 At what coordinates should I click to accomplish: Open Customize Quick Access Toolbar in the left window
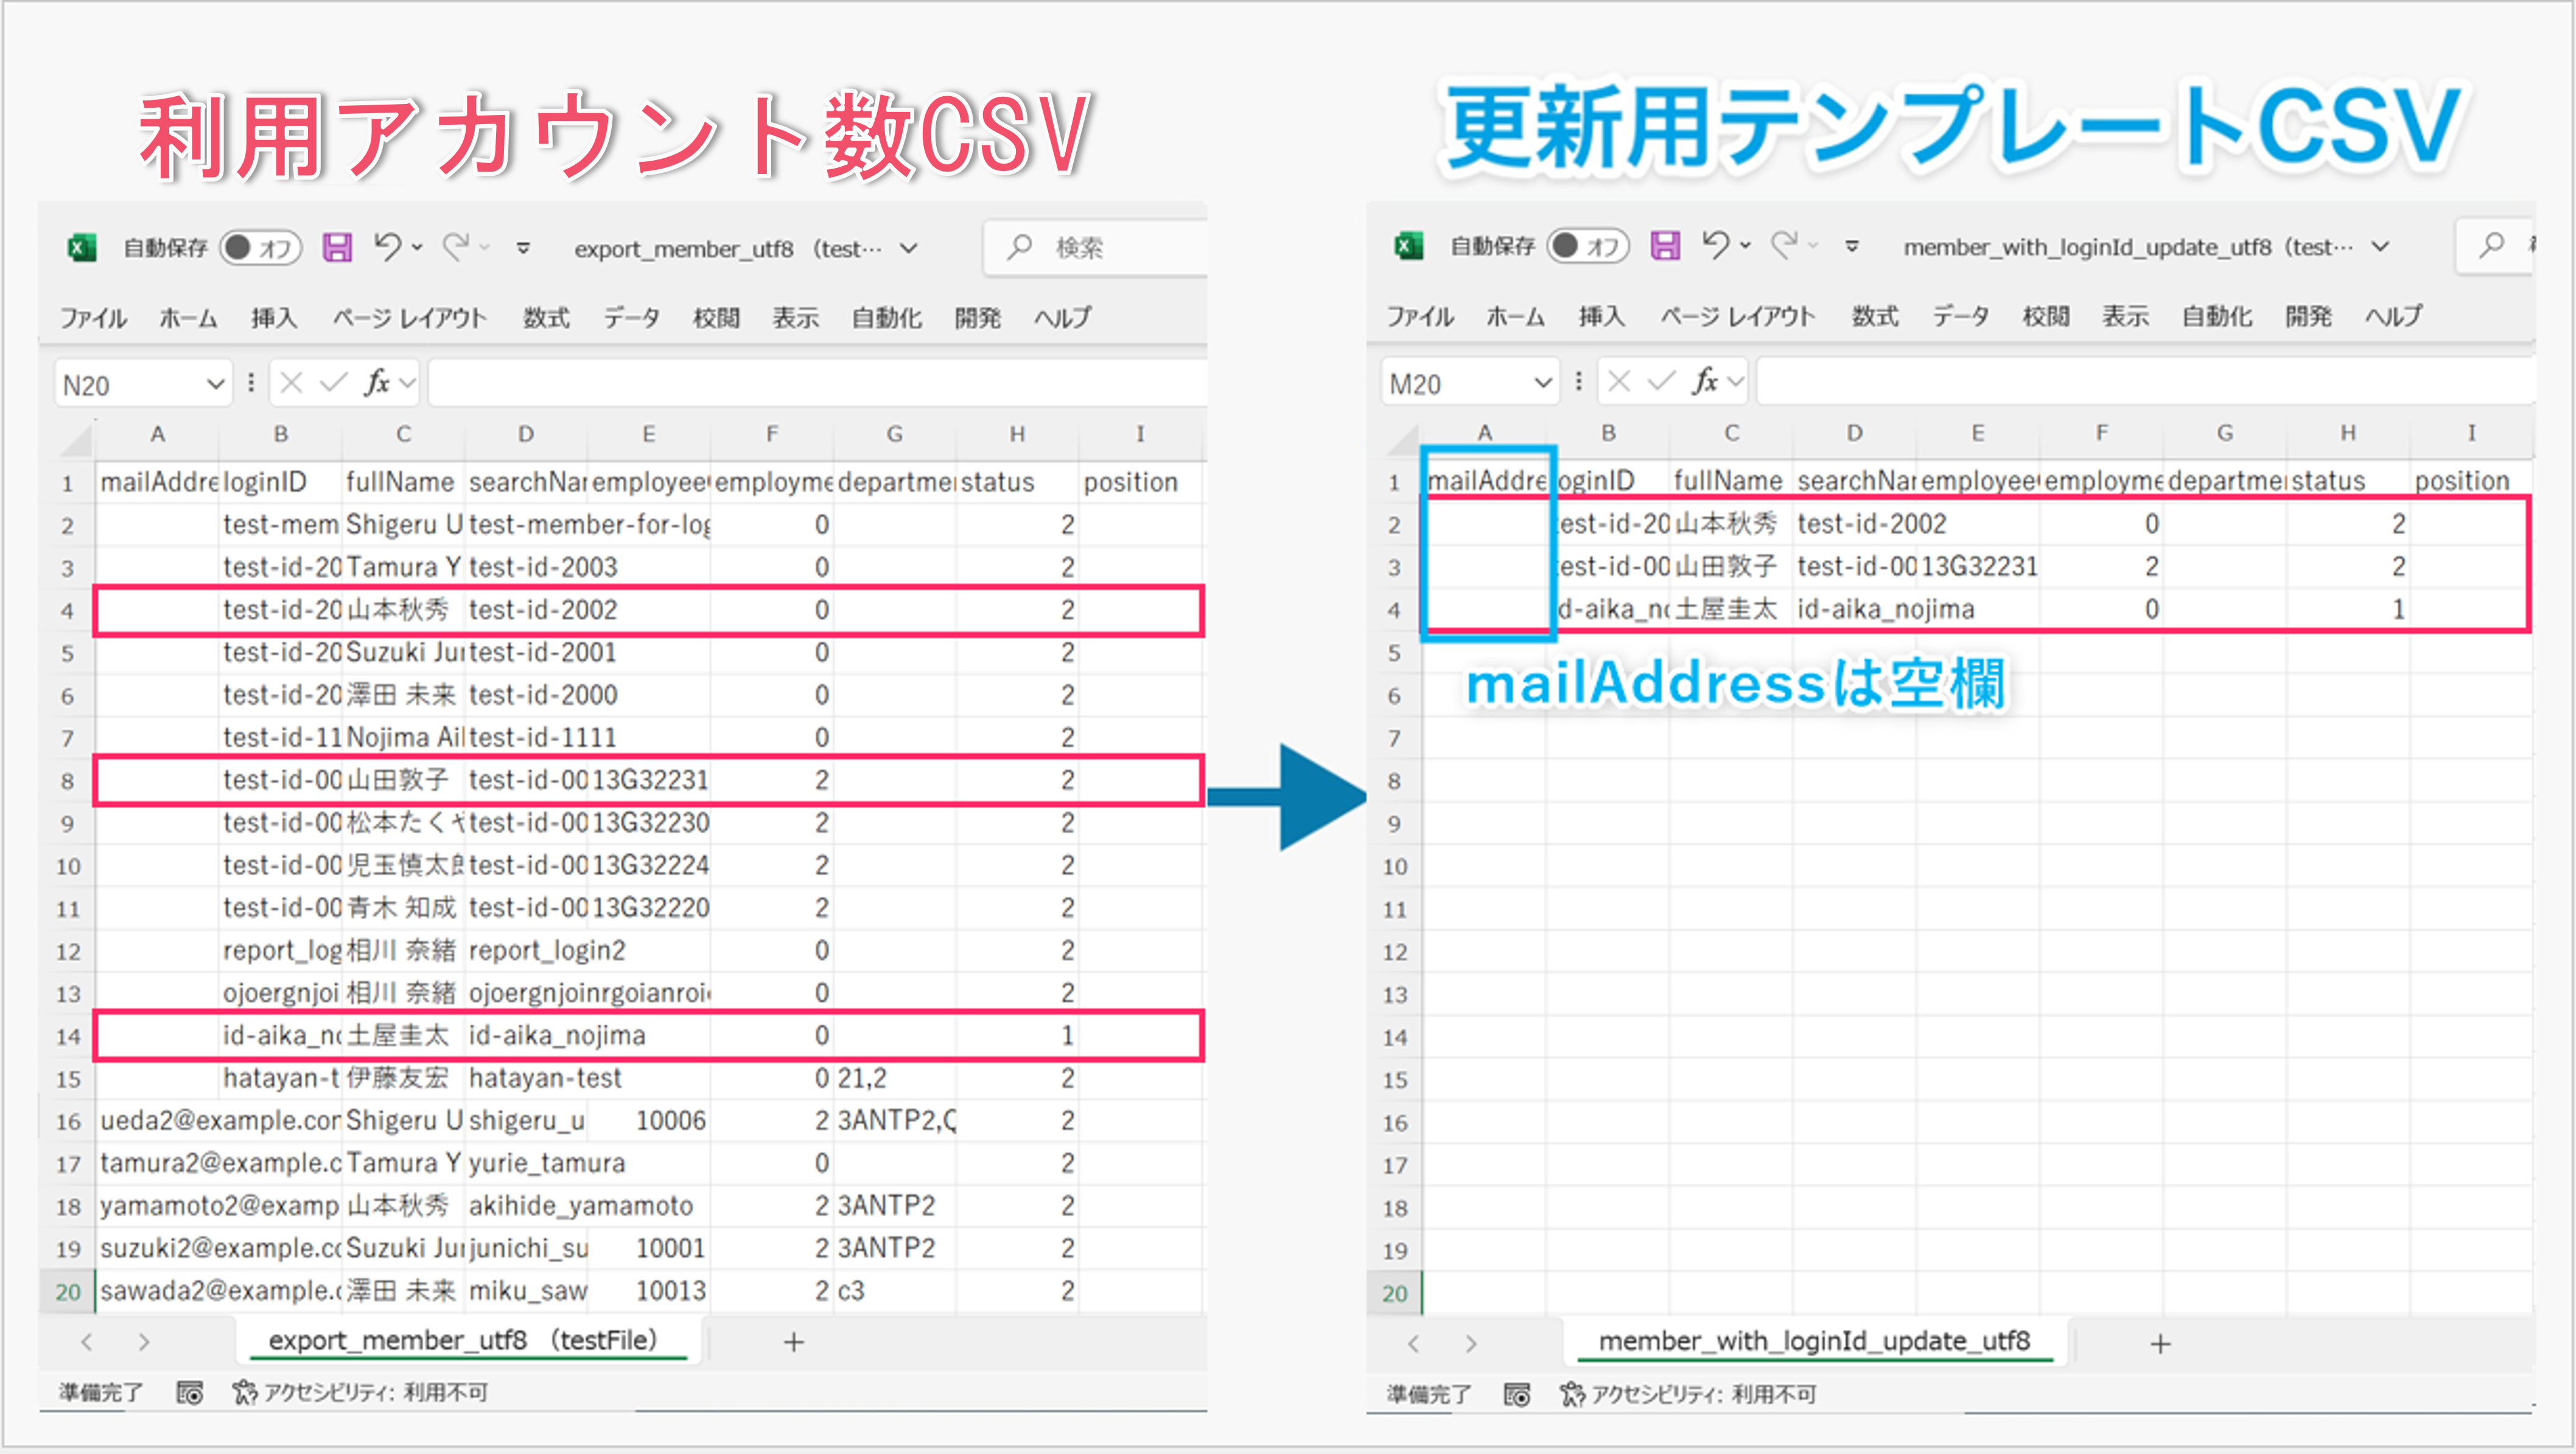tap(523, 248)
